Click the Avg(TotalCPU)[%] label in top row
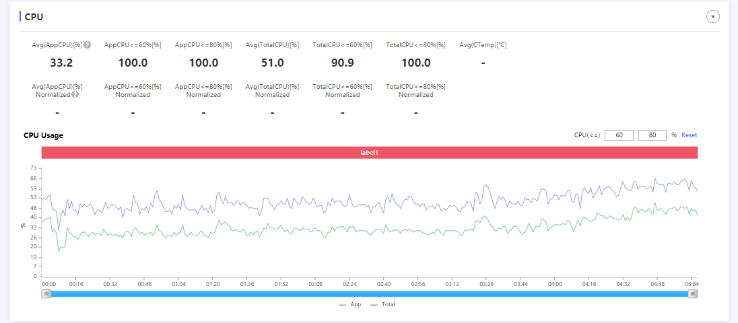 273,45
